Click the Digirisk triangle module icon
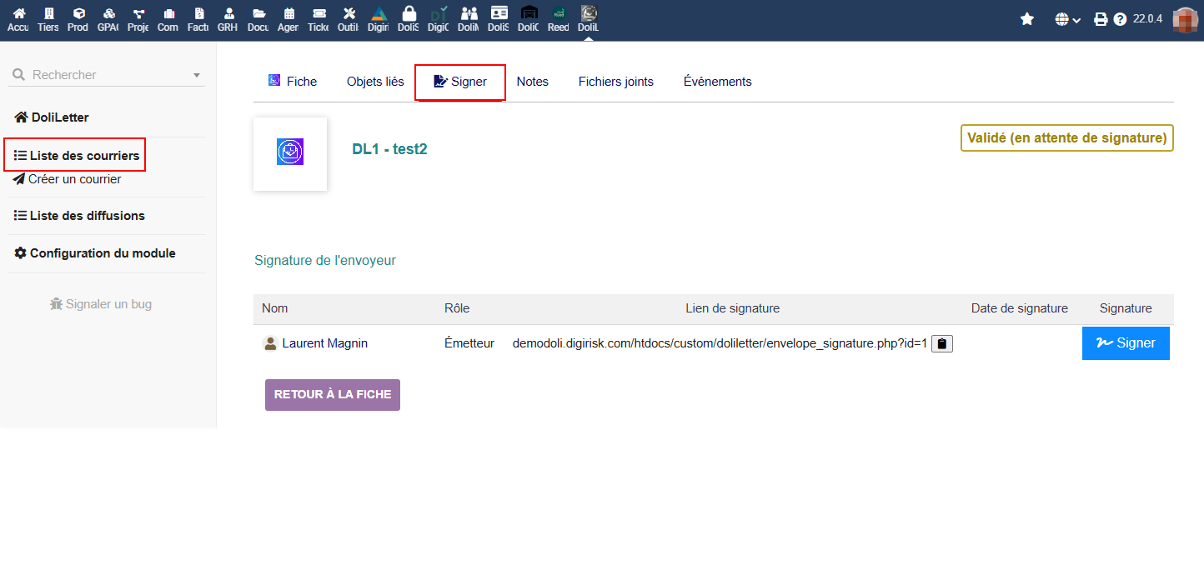Image resolution: width=1204 pixels, height=585 pixels. [379, 19]
